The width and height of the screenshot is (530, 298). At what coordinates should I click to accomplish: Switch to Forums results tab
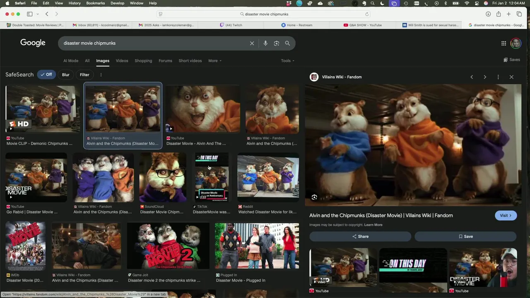point(165,61)
